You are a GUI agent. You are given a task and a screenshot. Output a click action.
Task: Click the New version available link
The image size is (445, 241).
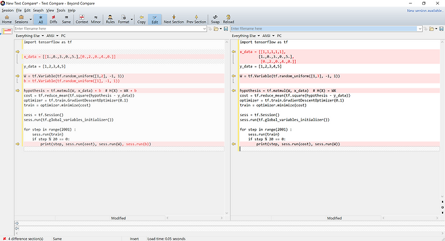point(425,11)
